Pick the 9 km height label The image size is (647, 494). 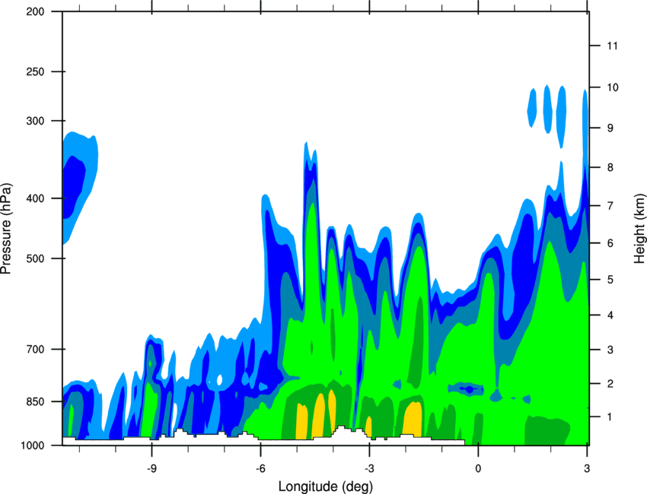(610, 128)
